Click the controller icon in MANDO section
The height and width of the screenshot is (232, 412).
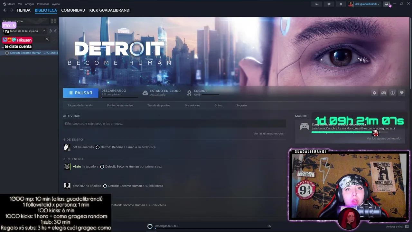(304, 126)
